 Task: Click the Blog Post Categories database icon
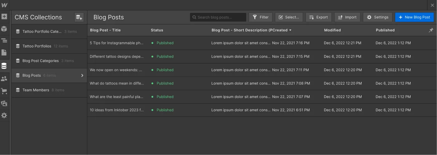click(18, 61)
